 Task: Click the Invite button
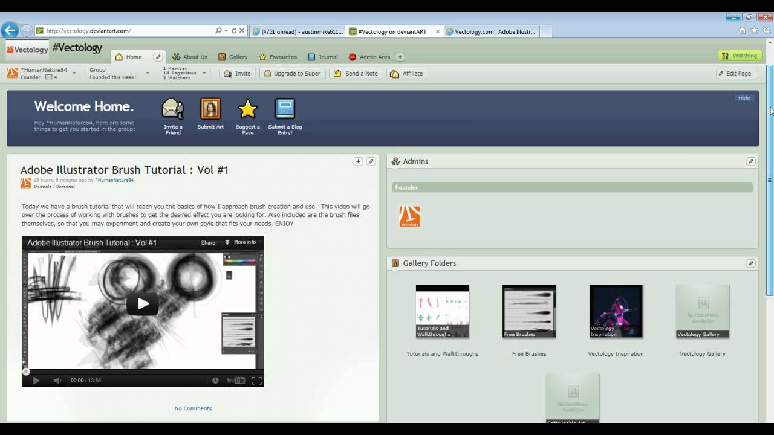click(237, 73)
